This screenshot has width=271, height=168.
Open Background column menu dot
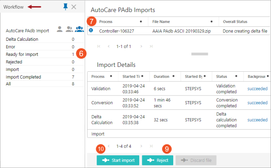(x=268, y=76)
